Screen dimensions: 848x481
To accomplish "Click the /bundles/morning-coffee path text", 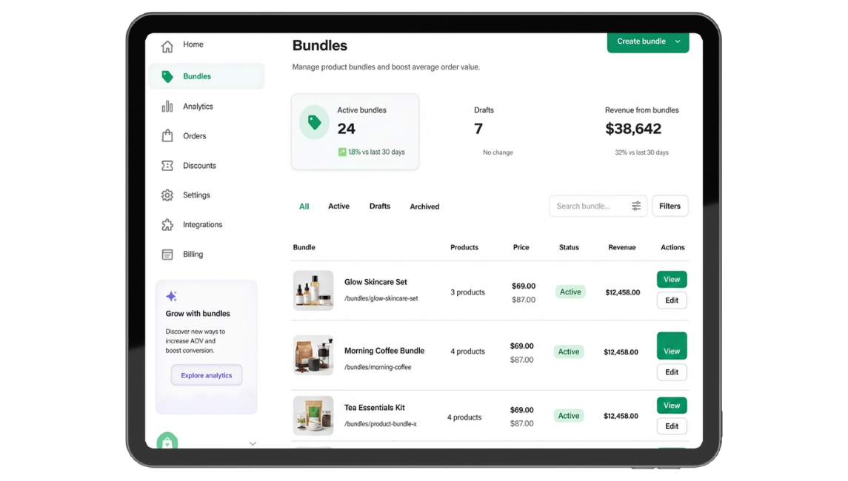I will click(378, 368).
